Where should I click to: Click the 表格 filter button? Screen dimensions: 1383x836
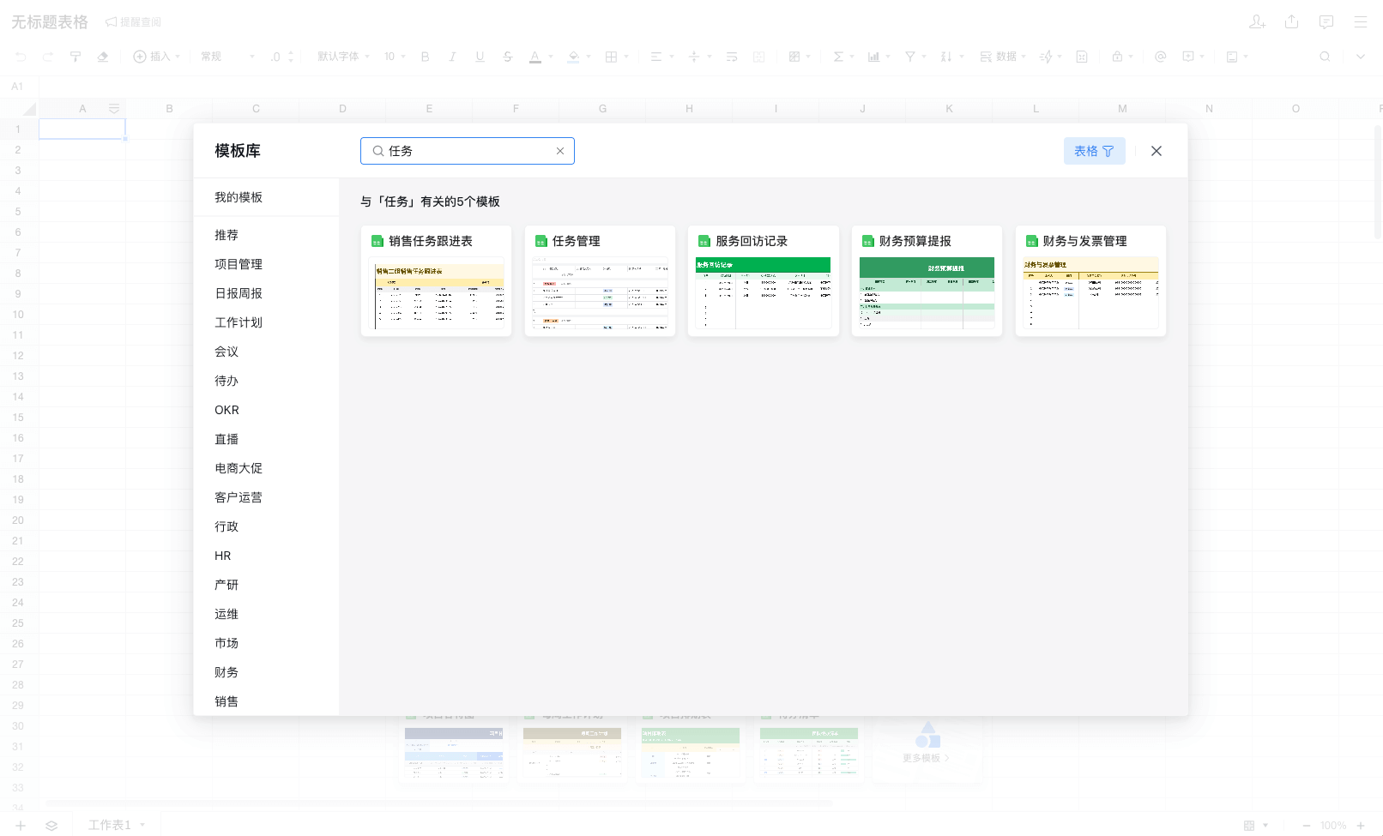point(1094,151)
